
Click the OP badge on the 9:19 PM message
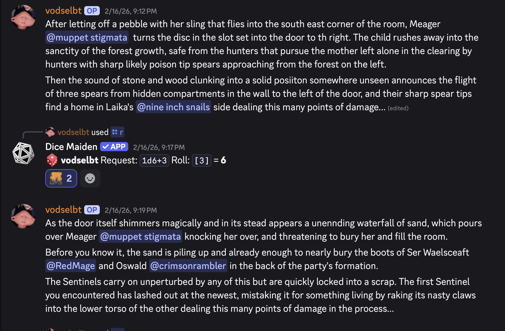coord(92,210)
